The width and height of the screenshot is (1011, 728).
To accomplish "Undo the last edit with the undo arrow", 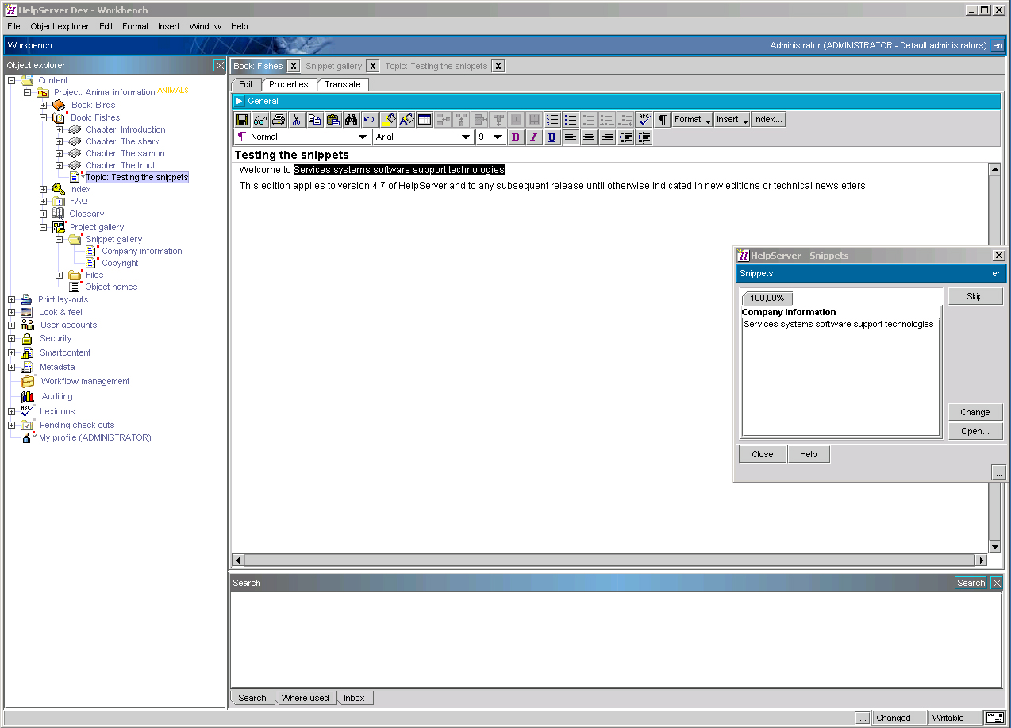I will 370,120.
